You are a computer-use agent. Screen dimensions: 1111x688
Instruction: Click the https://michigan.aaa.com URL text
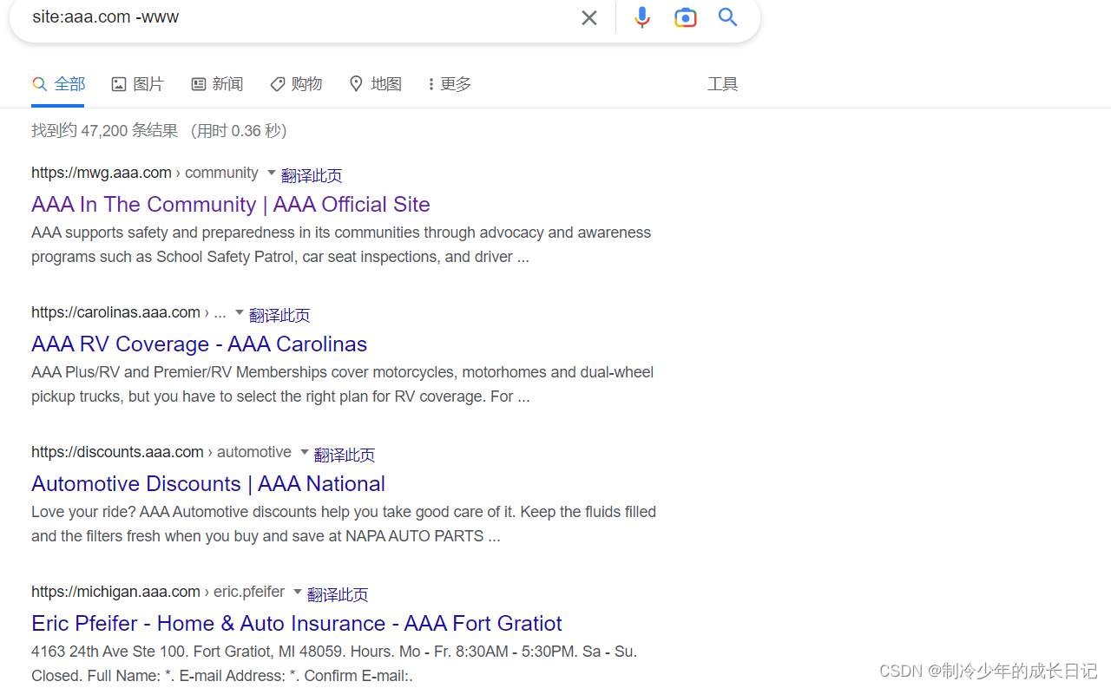(115, 592)
